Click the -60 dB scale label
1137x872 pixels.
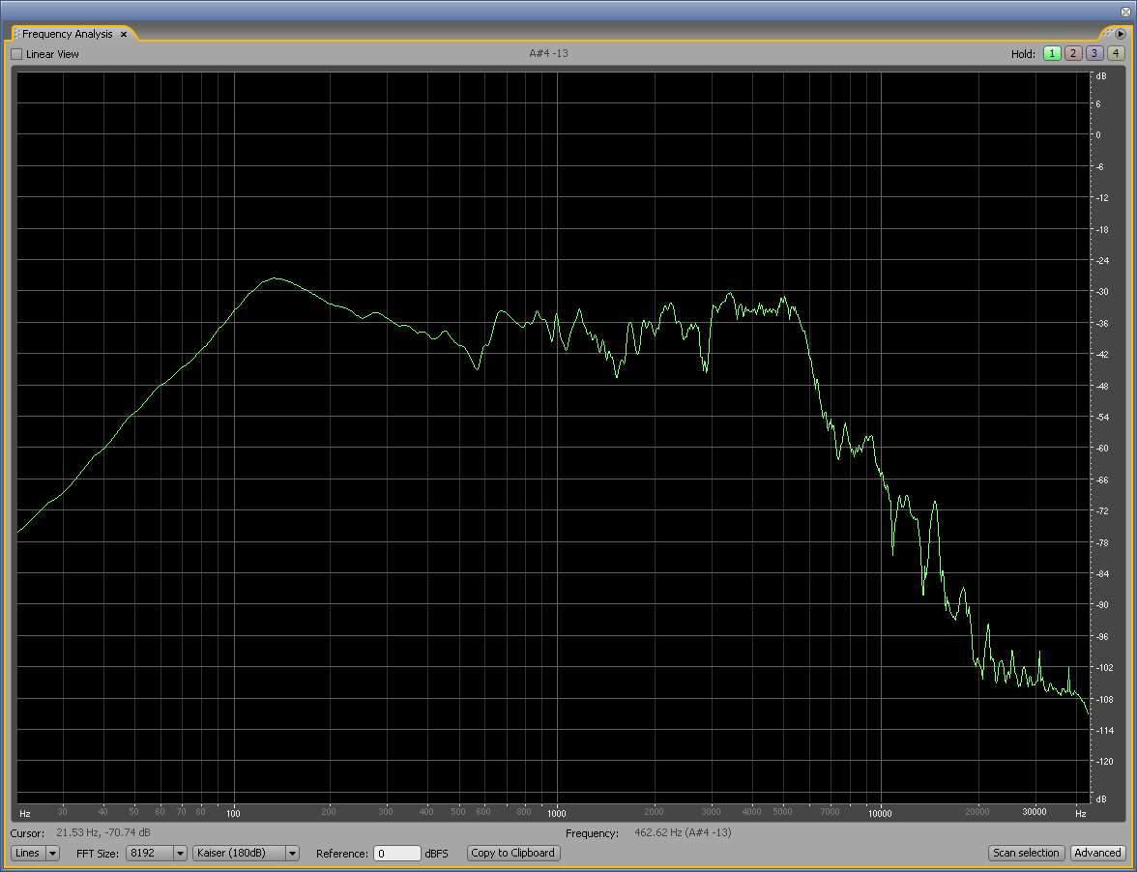point(1102,449)
